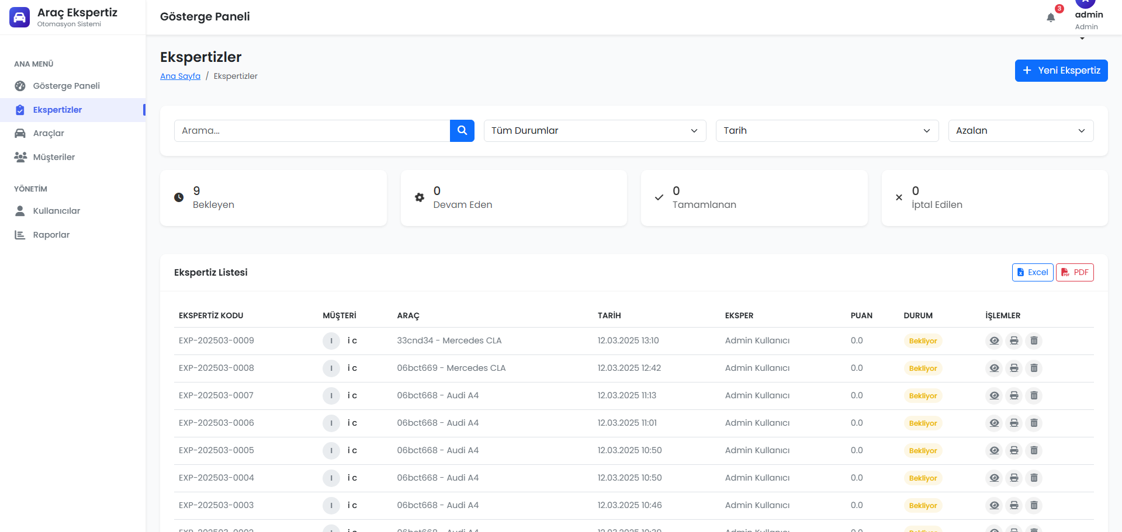Viewport: 1122px width, 532px height.
Task: Delete record EXP-202503-0003 with trash icon
Action: (x=1034, y=506)
